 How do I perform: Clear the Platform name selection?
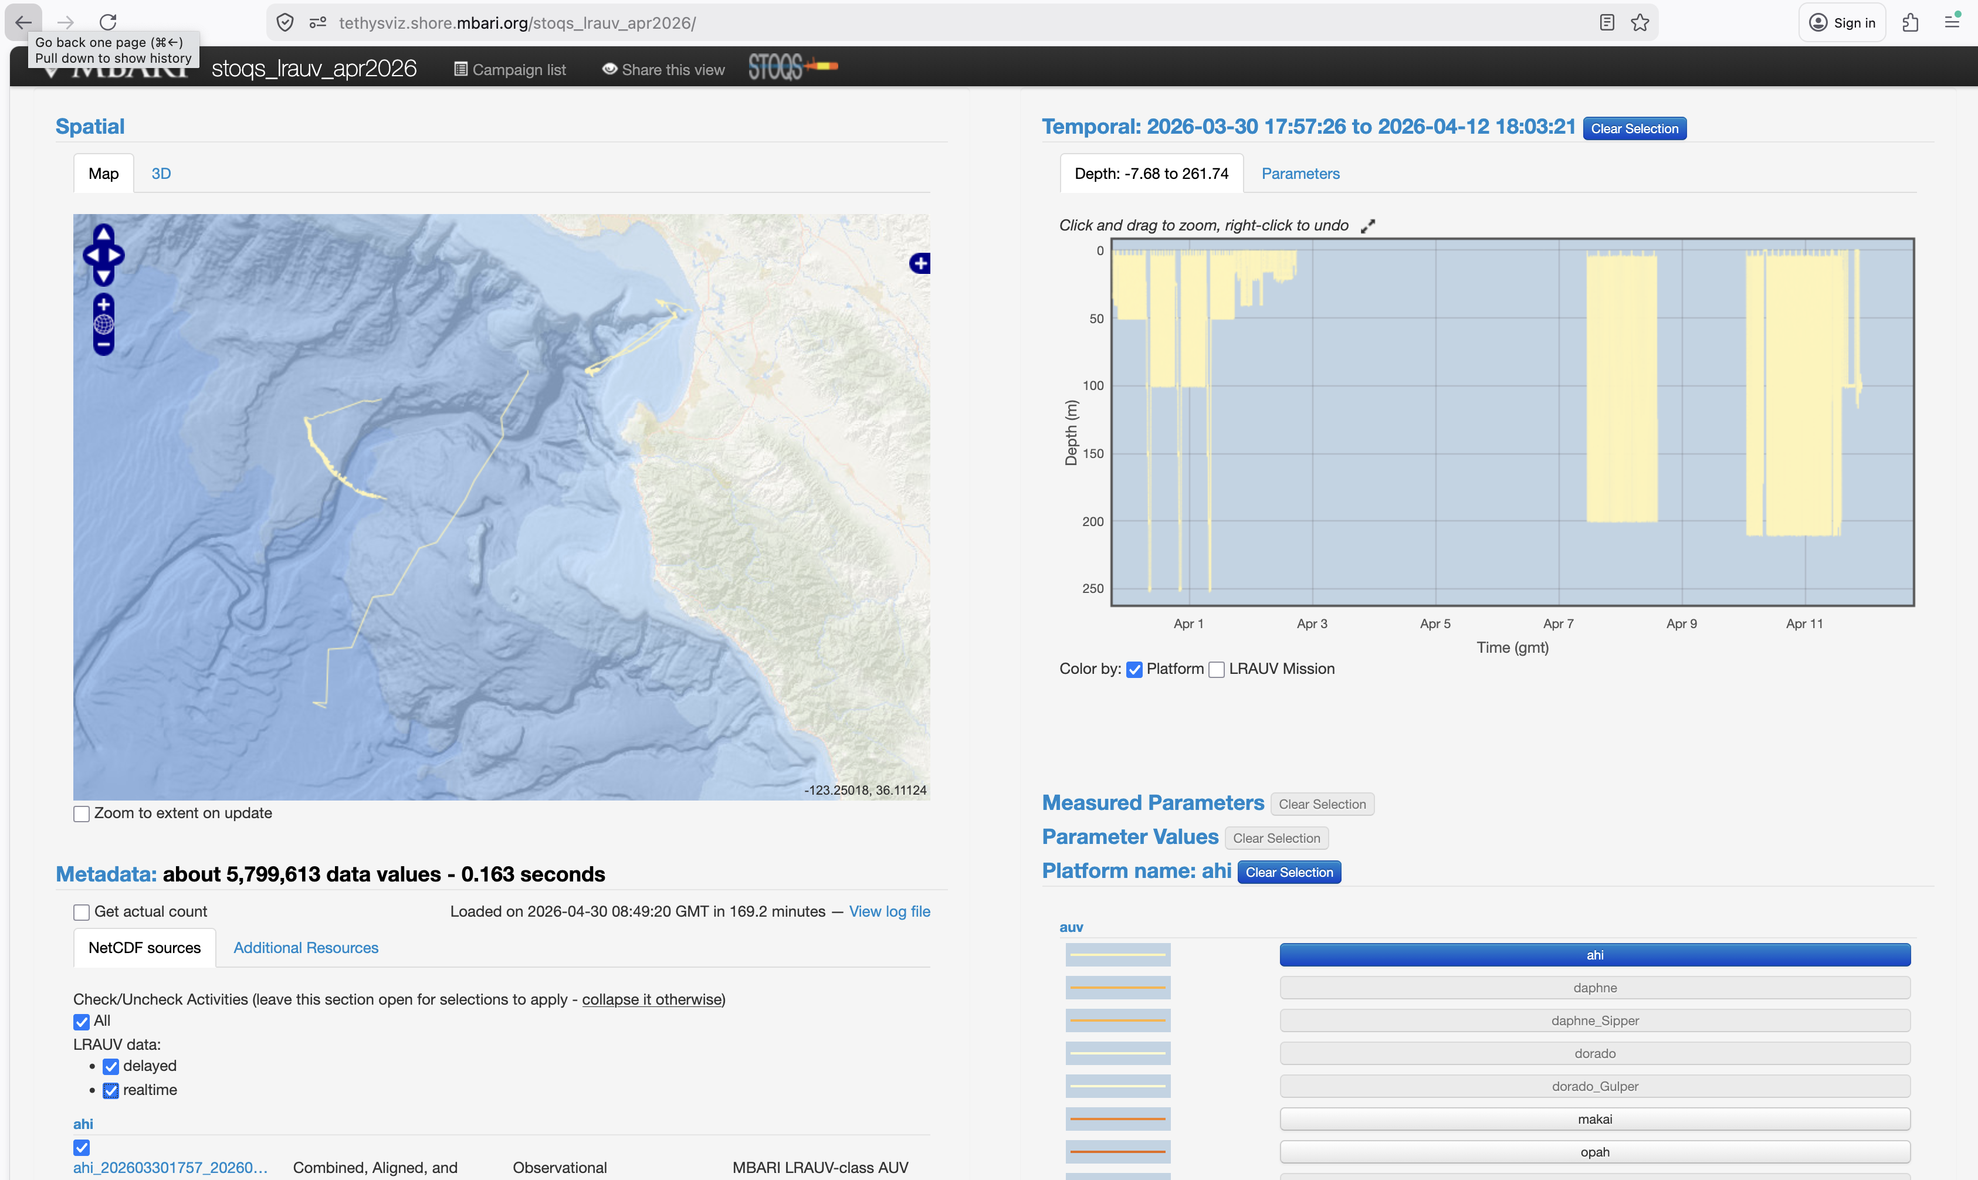click(1288, 872)
